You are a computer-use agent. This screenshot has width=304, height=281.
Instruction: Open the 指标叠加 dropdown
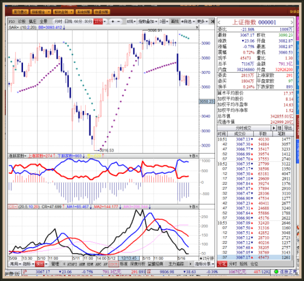tap(148, 21)
